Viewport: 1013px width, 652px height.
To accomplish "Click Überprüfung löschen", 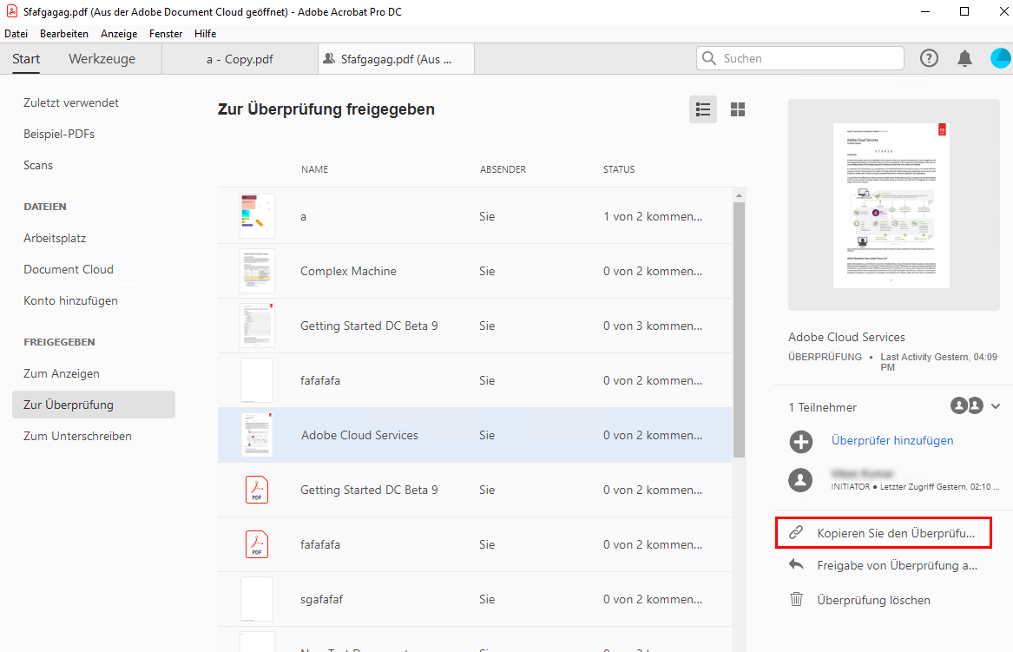I will pyautogui.click(x=873, y=600).
